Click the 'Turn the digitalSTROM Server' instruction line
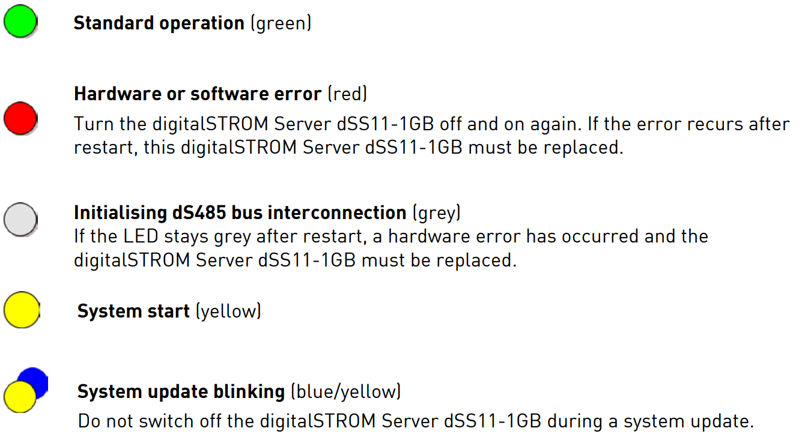The width and height of the screenshot is (802, 437). pyautogui.click(x=432, y=124)
